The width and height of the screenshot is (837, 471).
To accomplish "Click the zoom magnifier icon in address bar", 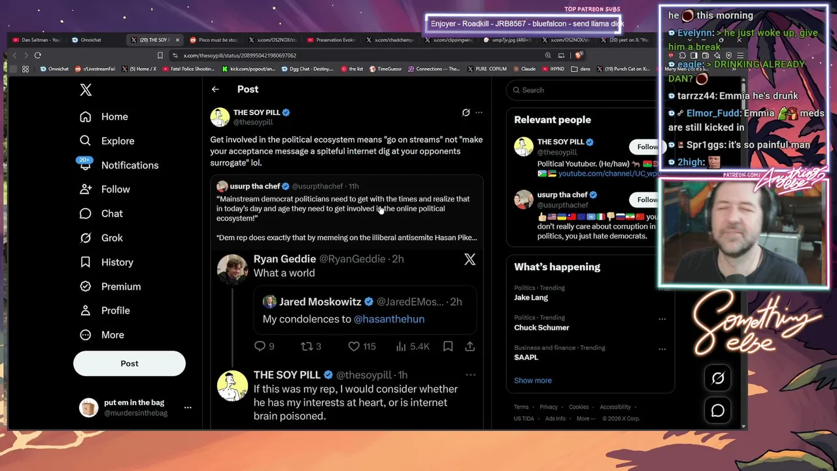I will (548, 56).
